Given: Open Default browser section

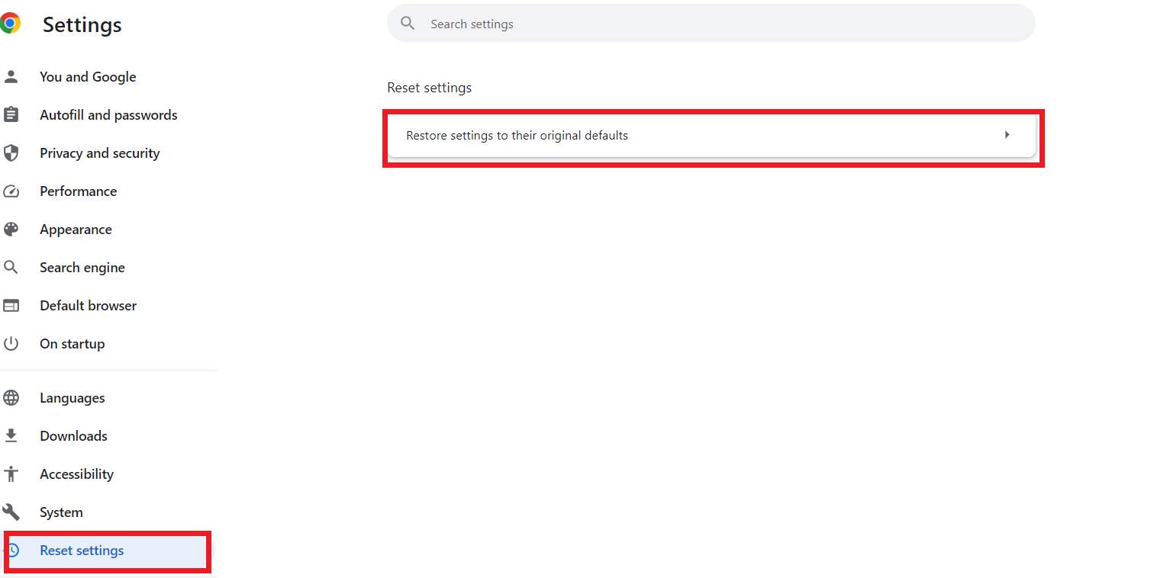Looking at the screenshot, I should (x=89, y=305).
